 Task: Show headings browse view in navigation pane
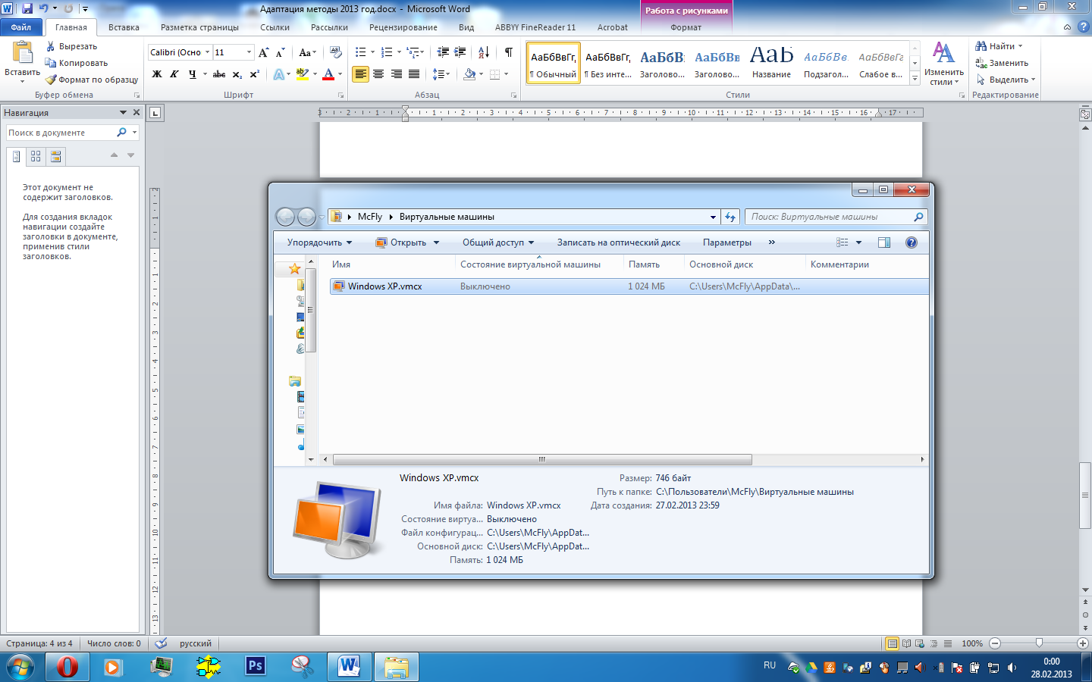point(17,157)
